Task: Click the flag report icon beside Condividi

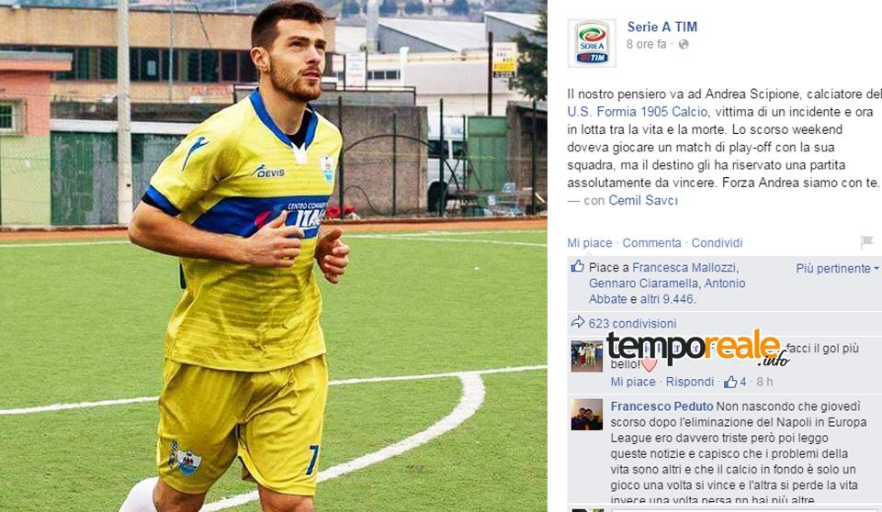Action: (x=866, y=242)
